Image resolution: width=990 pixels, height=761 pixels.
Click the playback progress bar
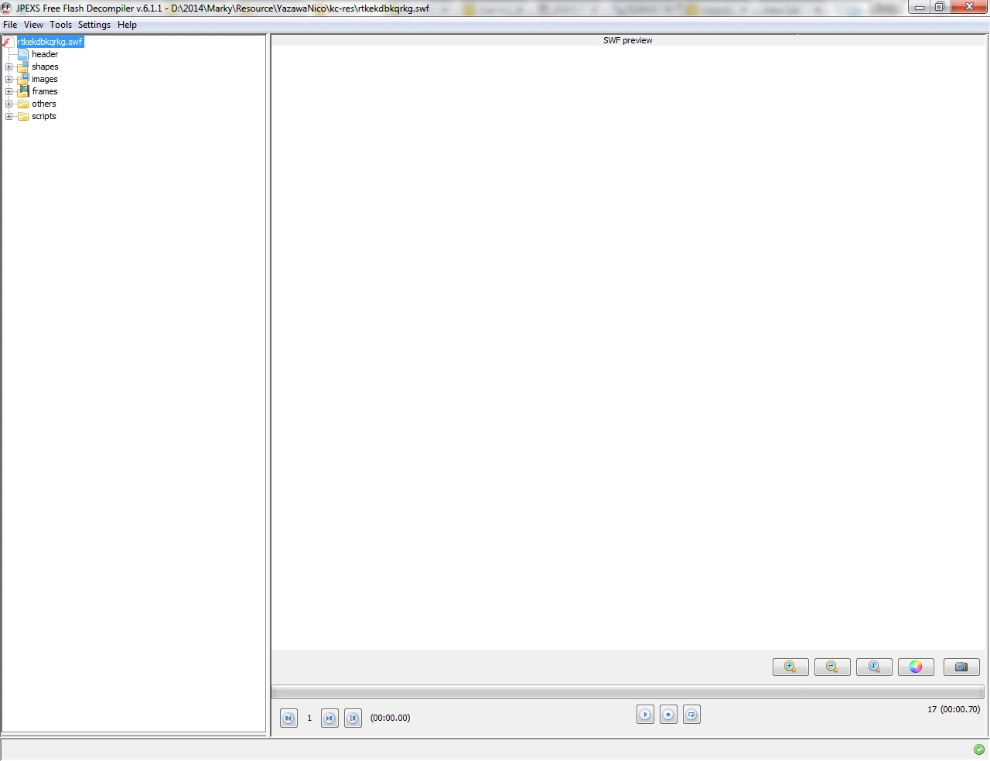tap(628, 691)
